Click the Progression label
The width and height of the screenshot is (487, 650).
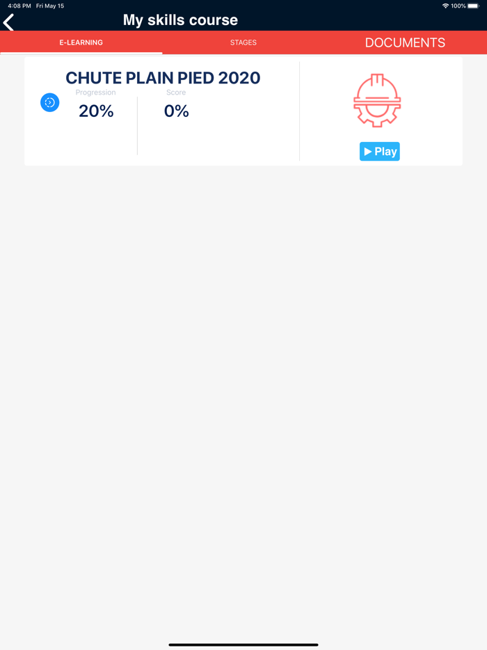click(x=96, y=93)
